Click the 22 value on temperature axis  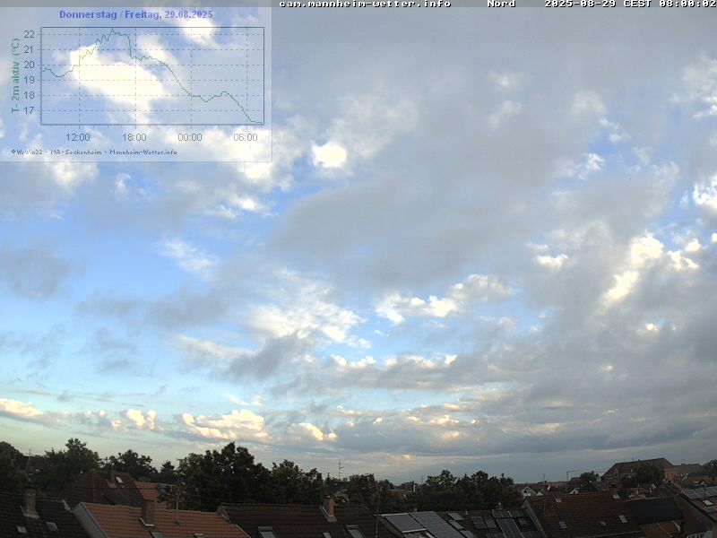coord(30,34)
